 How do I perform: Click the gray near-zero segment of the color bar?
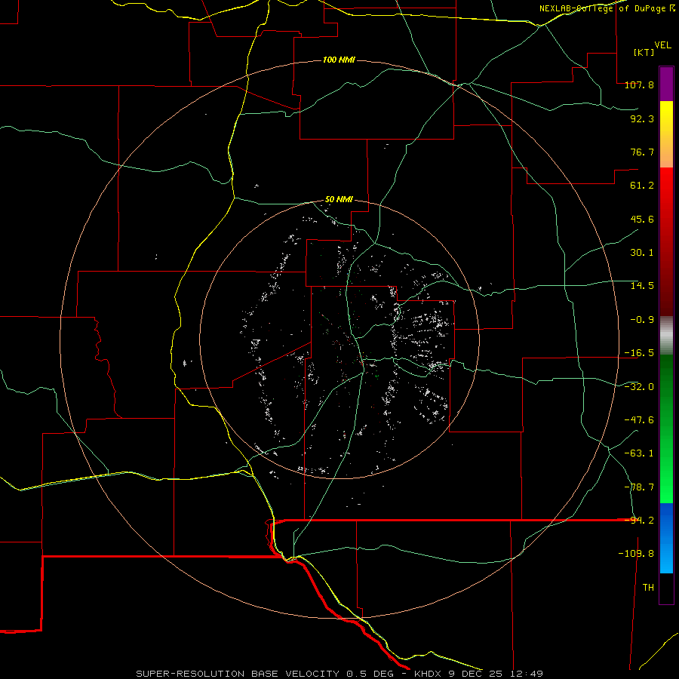pyautogui.click(x=666, y=335)
